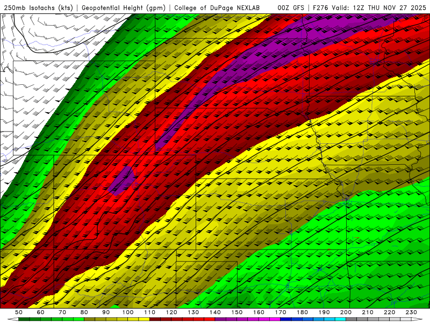Screen dimensions: 430x322
Task: Select the bright yellow swatch ending at 110
Action: click(144, 319)
